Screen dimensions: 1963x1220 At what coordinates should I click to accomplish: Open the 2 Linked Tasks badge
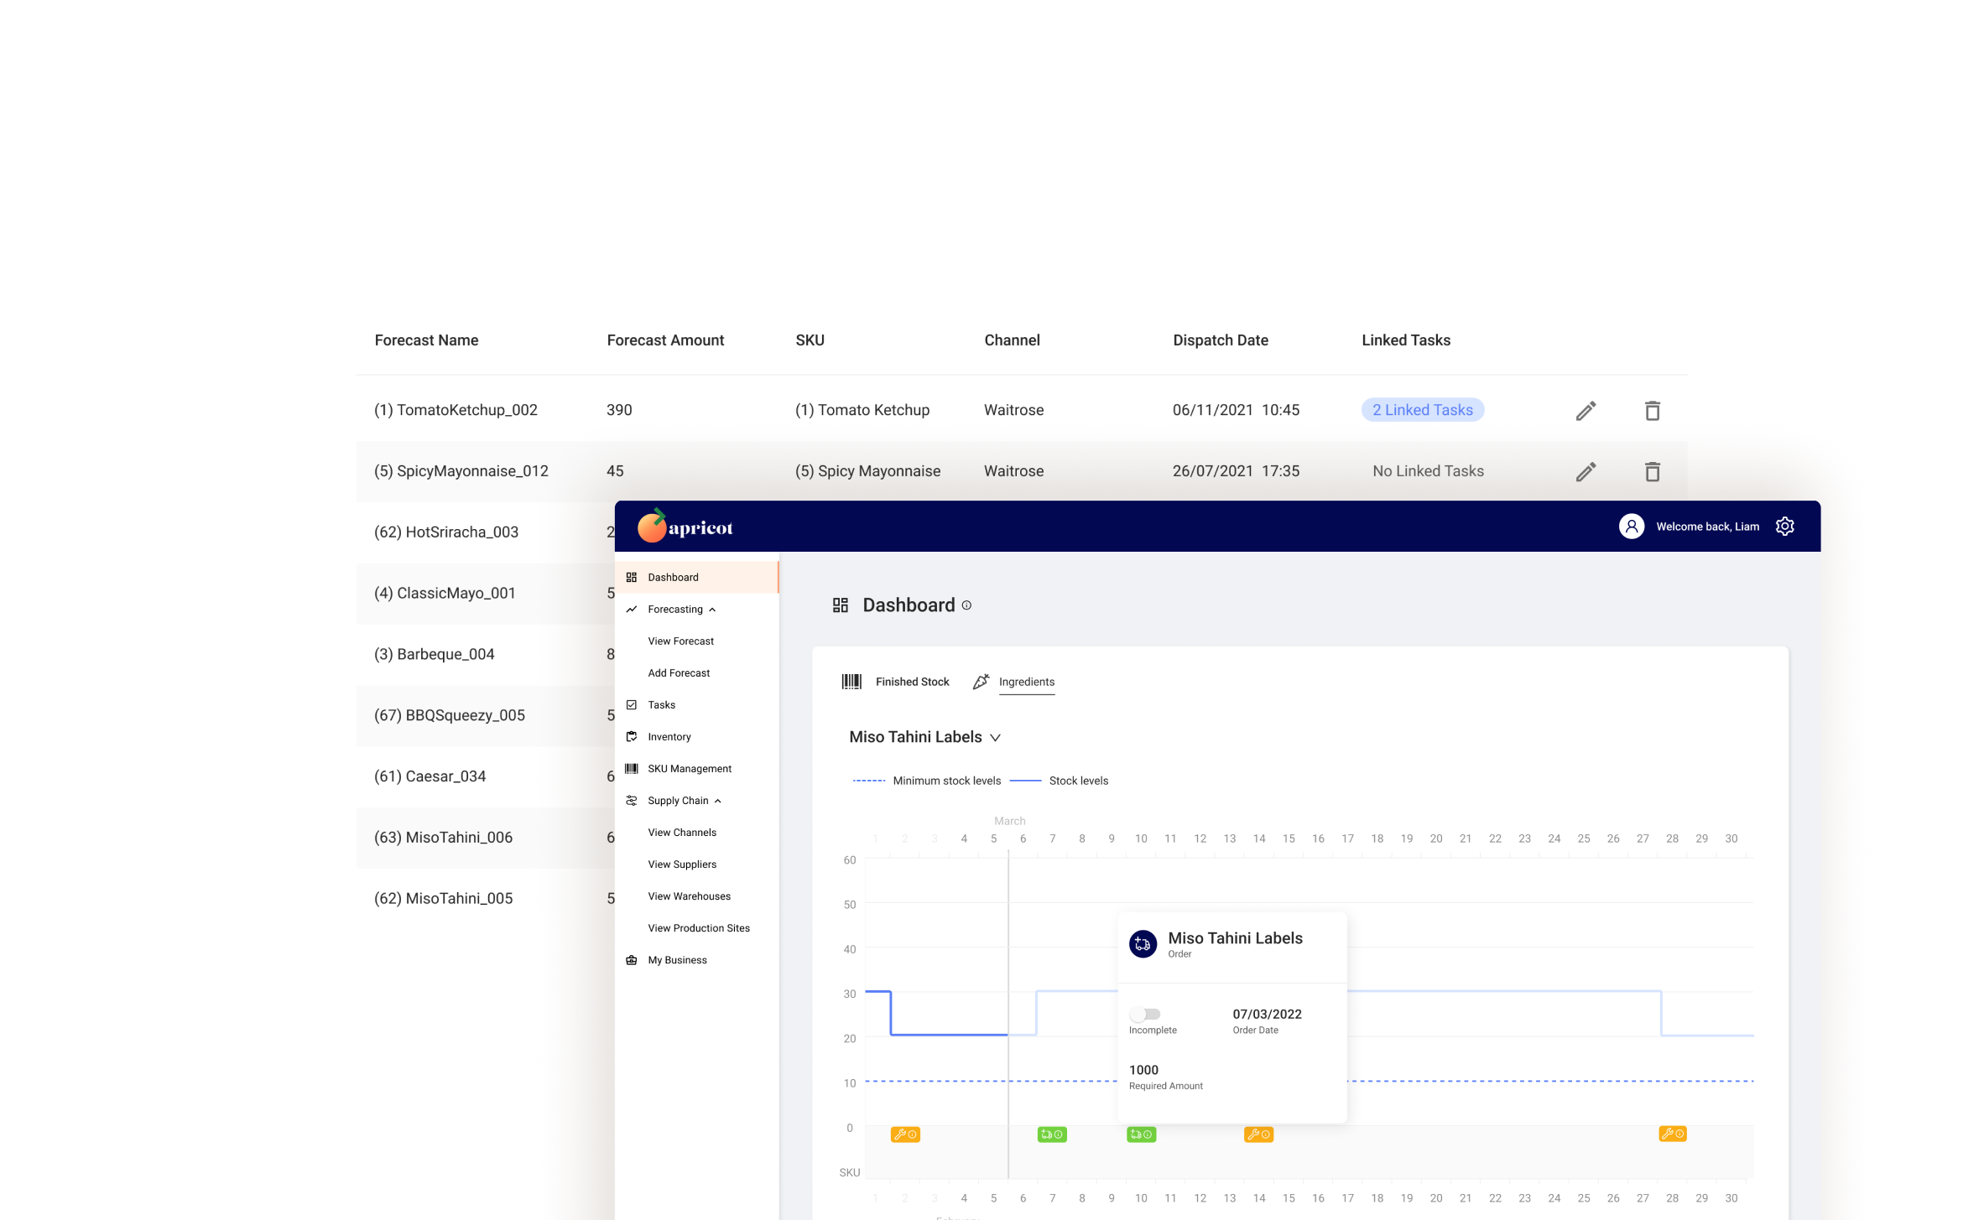point(1422,410)
